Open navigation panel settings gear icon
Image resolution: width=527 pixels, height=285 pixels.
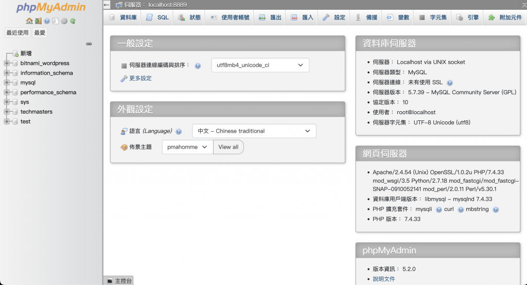(64, 21)
